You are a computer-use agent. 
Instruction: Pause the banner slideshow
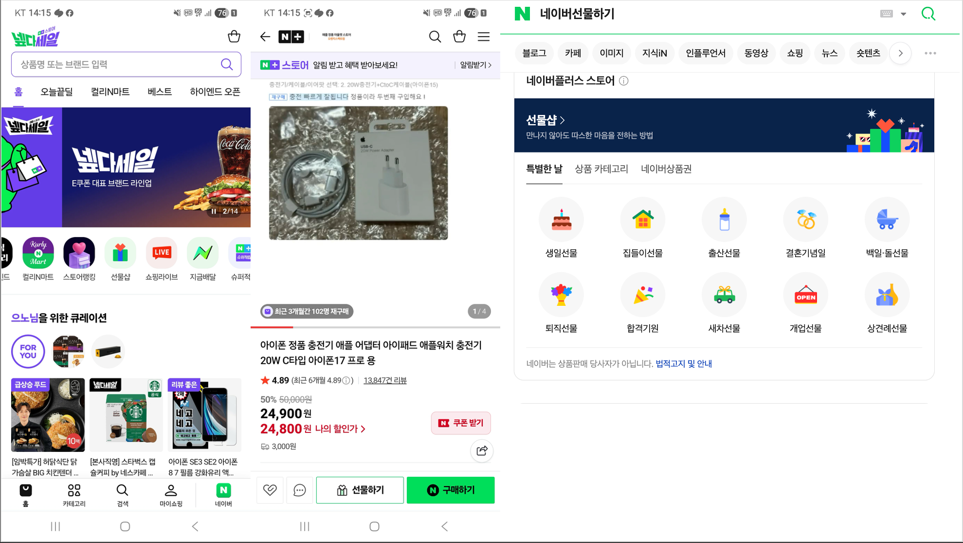[214, 211]
